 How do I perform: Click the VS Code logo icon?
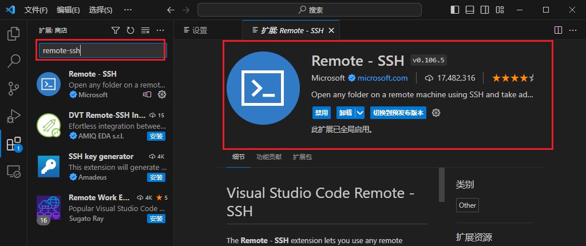10,10
